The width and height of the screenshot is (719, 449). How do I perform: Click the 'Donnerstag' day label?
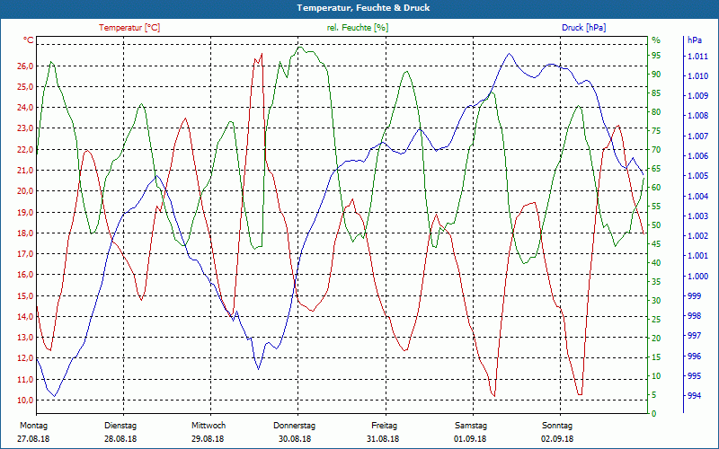295,426
